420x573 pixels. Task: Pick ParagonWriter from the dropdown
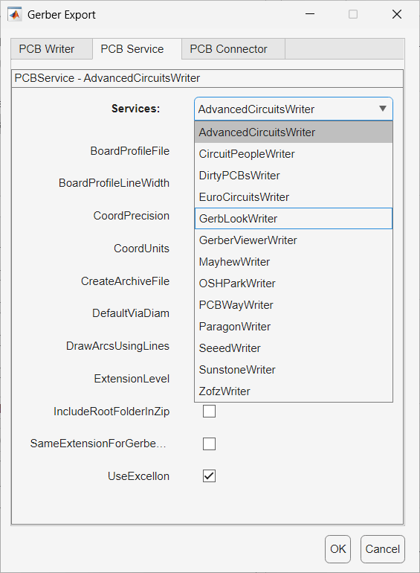point(294,327)
